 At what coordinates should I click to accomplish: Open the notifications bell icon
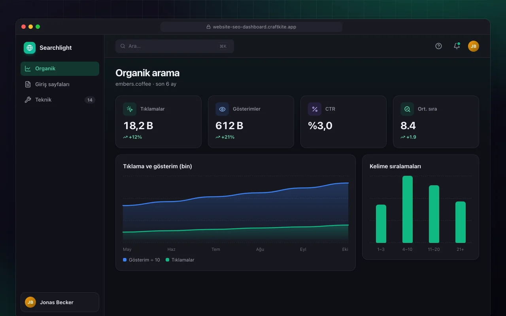(457, 46)
